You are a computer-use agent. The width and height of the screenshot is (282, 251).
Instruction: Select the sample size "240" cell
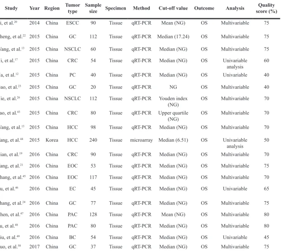point(93,140)
